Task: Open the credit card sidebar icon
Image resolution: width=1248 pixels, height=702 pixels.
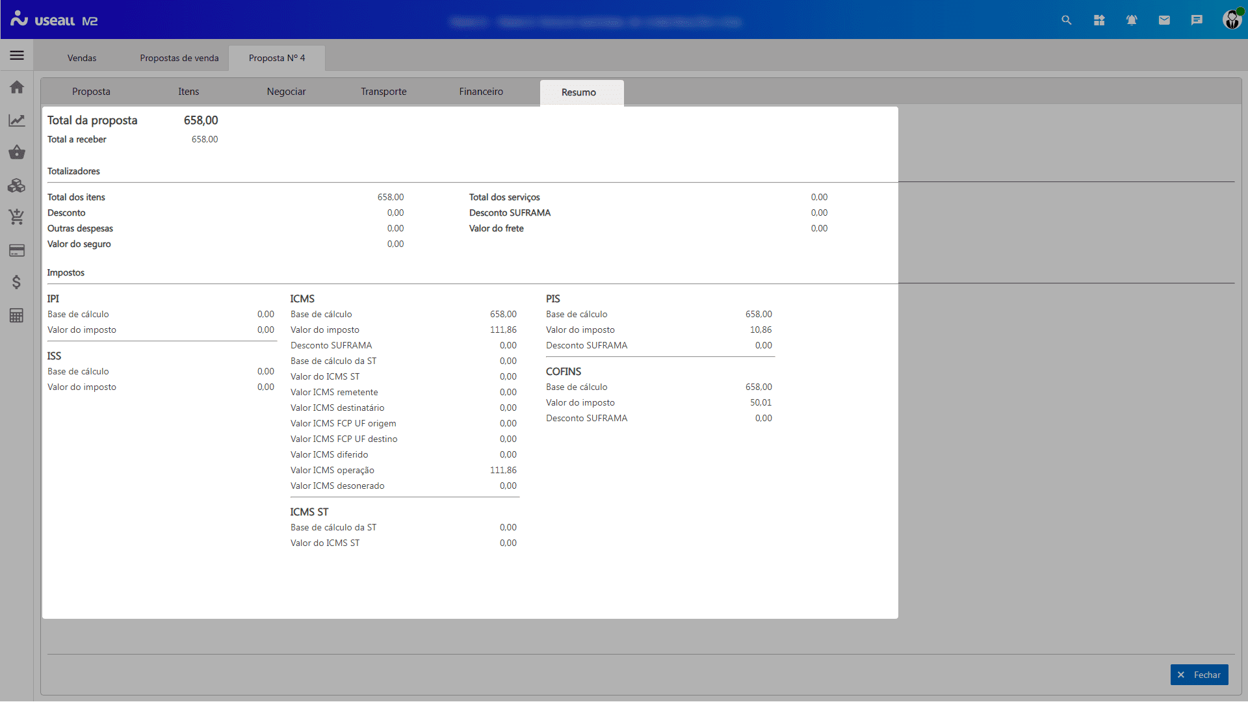Action: pos(17,250)
